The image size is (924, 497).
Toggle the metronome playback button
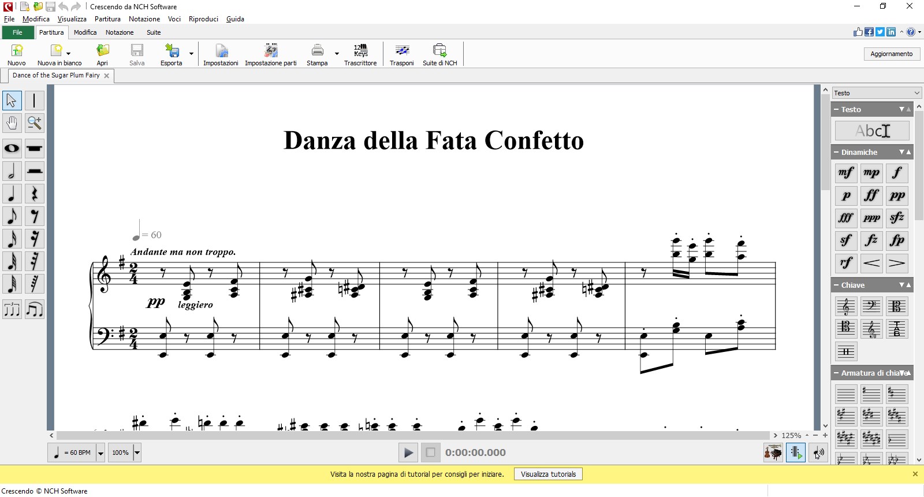click(796, 453)
